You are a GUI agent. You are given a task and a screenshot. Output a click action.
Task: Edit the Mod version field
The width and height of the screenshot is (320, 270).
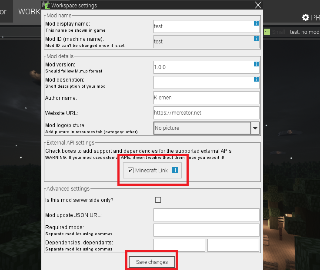pos(207,67)
